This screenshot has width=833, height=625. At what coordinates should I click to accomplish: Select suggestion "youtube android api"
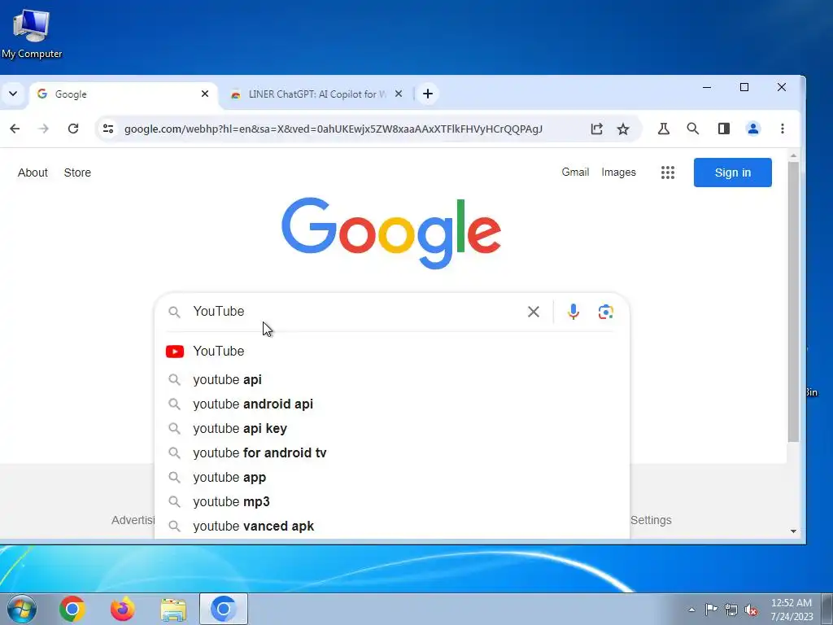[391, 404]
